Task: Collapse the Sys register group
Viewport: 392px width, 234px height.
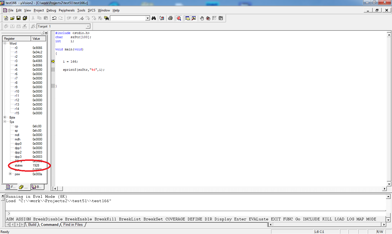Action: click(5, 122)
